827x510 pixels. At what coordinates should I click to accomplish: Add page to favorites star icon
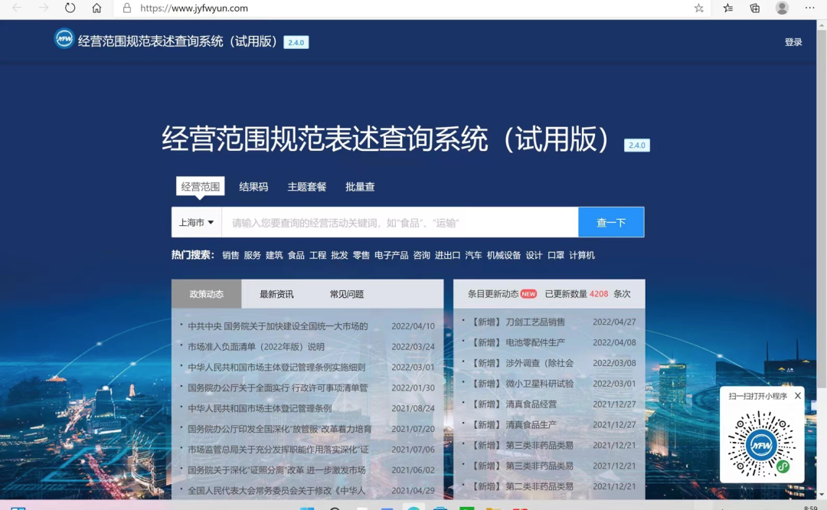tap(698, 8)
